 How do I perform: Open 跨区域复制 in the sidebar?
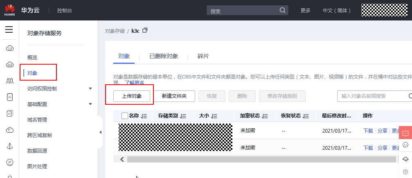(39, 135)
